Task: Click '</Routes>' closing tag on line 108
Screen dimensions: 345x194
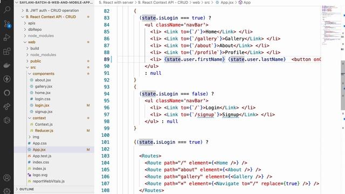Action: [x=151, y=190]
